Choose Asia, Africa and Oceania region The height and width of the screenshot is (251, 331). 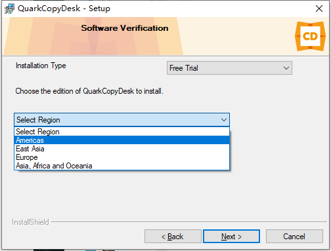coord(121,166)
